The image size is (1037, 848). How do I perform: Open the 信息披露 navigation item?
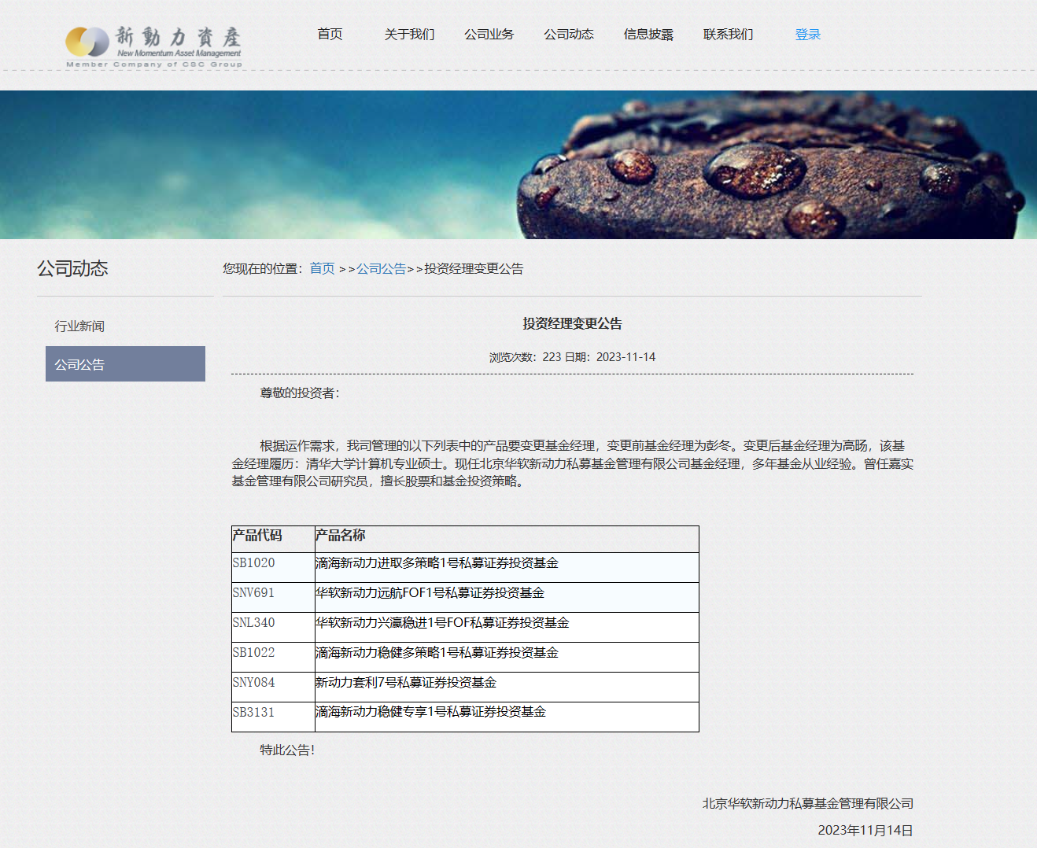coord(648,35)
